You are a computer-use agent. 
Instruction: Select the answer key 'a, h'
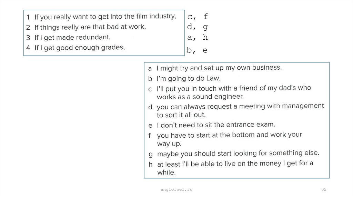point(198,37)
